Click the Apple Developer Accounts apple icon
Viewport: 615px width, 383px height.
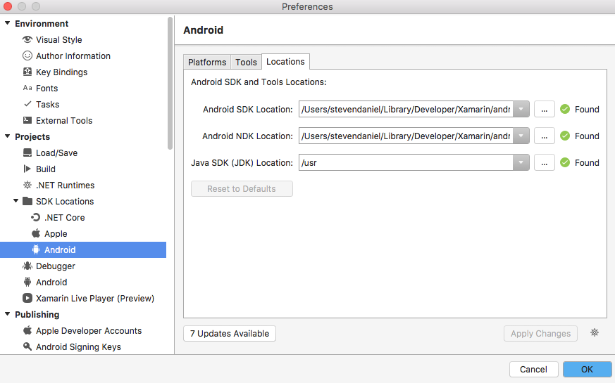coord(27,330)
